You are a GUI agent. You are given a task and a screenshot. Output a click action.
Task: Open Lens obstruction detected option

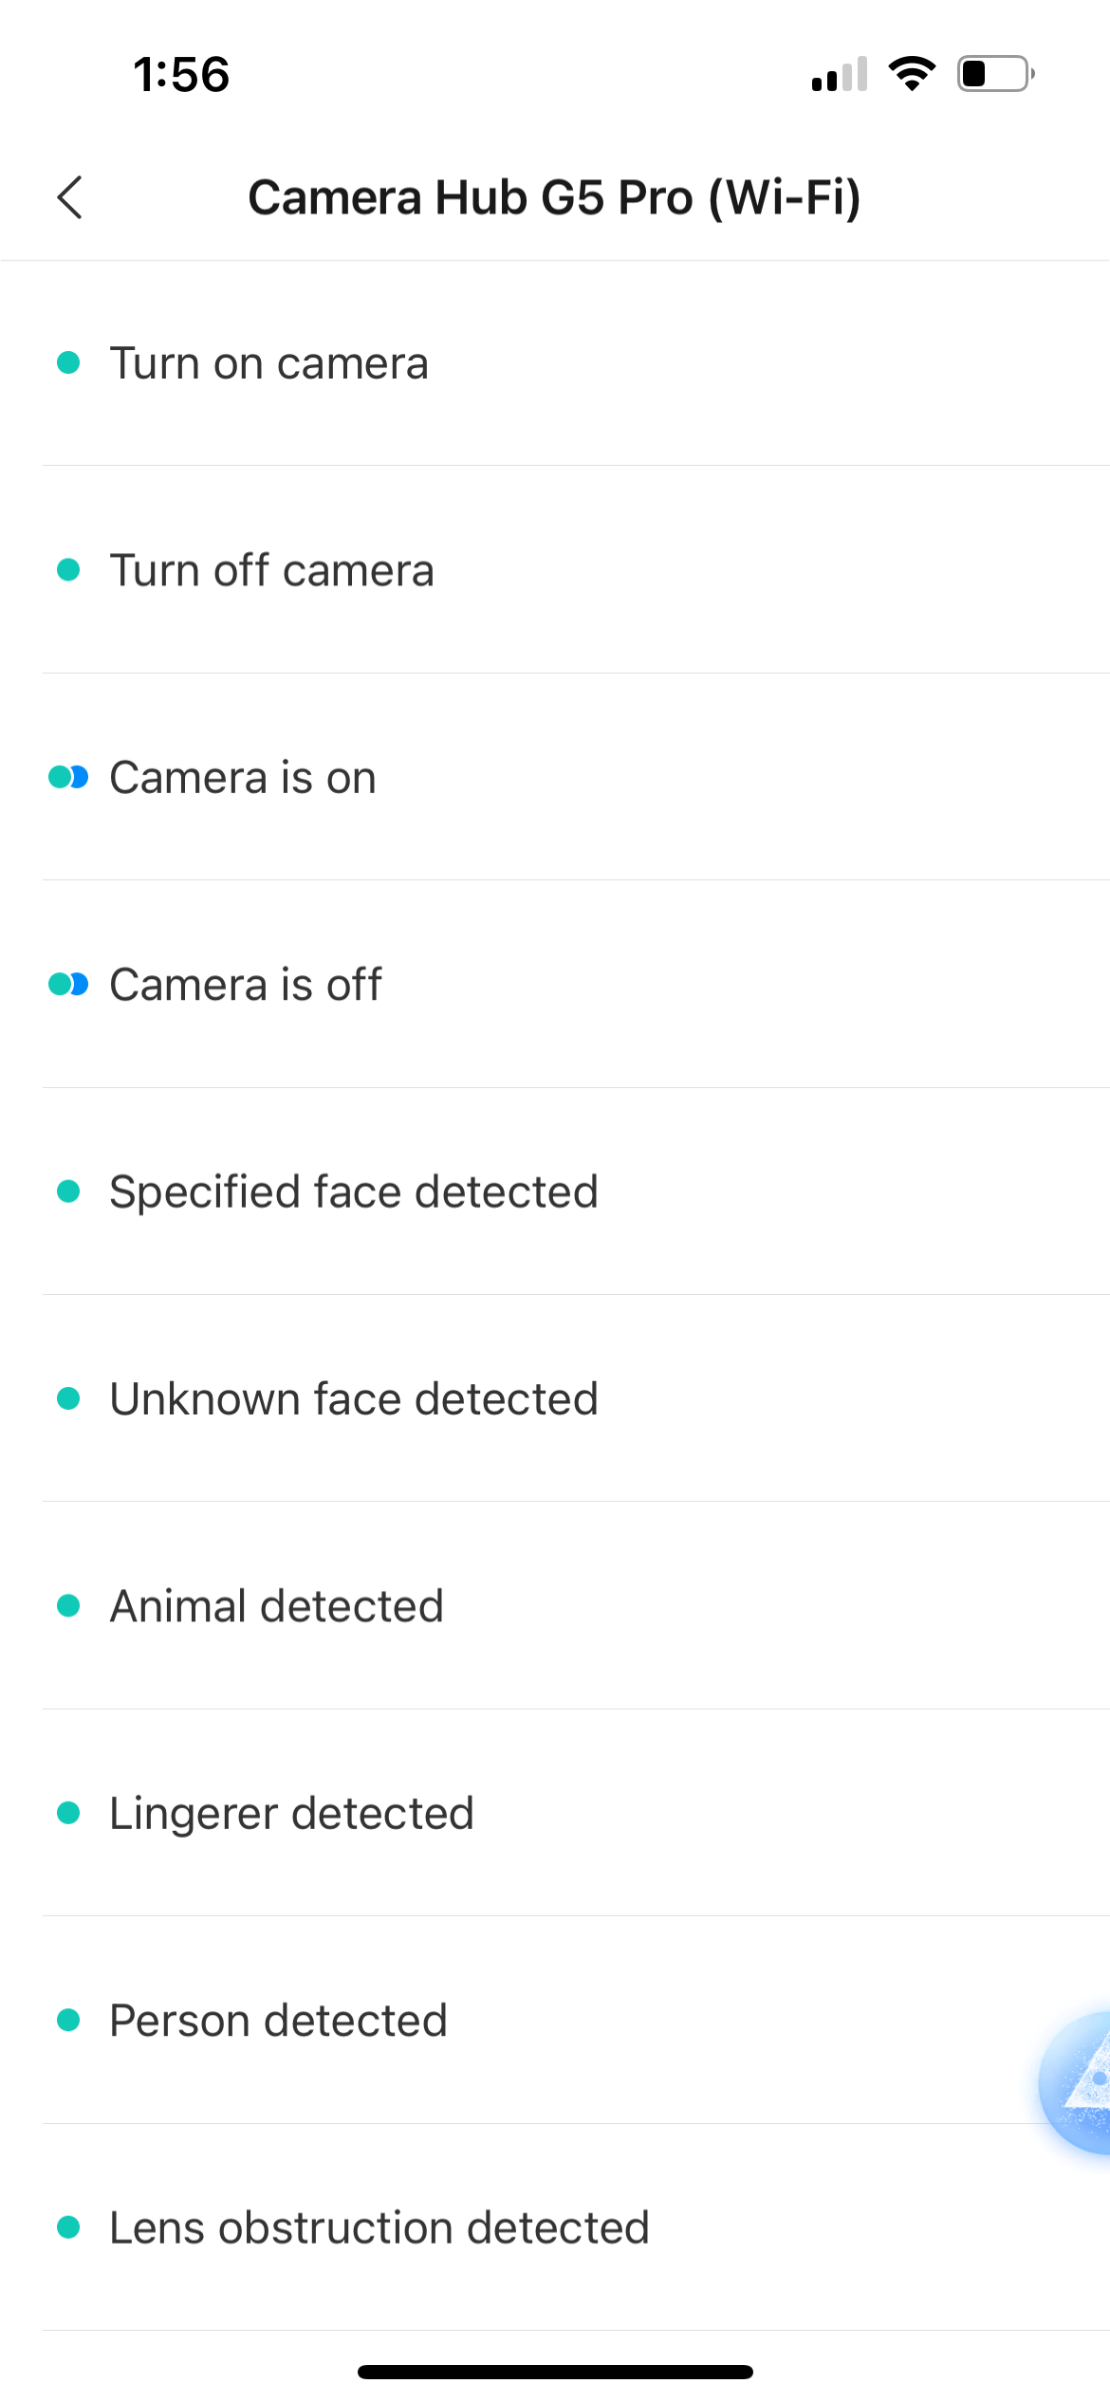(379, 2227)
